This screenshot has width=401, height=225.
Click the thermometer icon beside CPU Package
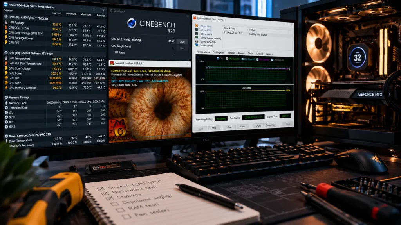pos(5,22)
